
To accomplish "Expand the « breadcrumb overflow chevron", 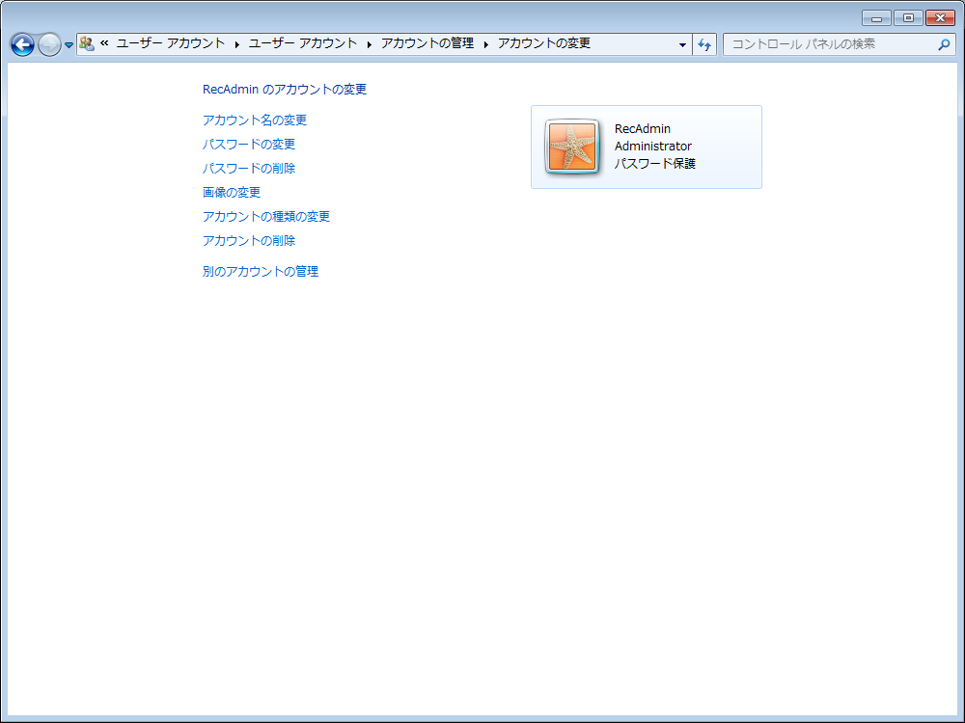I will coord(104,43).
